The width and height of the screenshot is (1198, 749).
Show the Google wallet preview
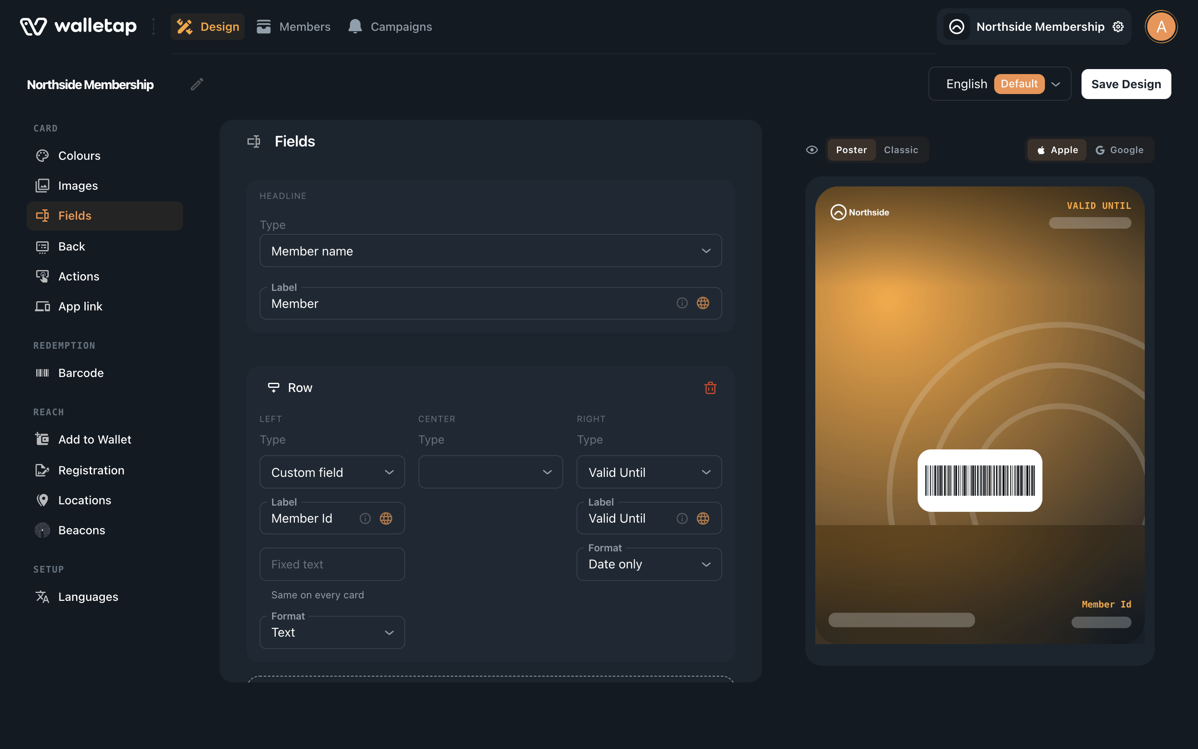point(1119,150)
